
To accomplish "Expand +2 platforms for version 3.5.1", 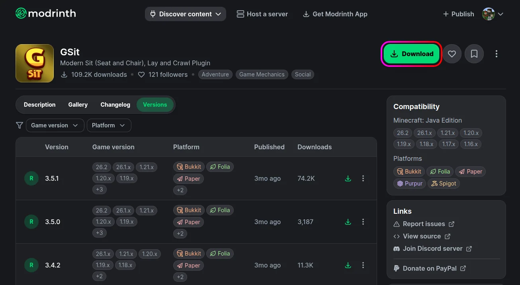I will (180, 190).
